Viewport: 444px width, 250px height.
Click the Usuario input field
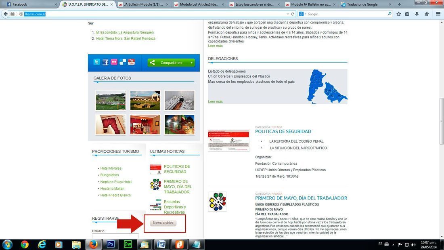(115, 236)
